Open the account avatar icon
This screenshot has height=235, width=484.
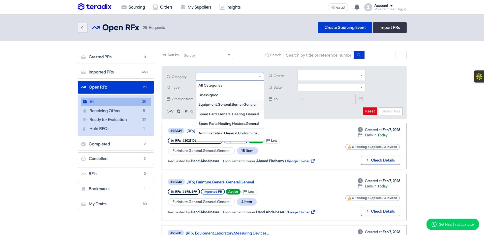(x=368, y=7)
